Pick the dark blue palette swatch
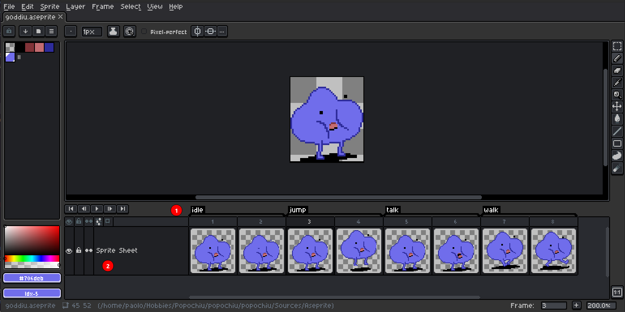The height and width of the screenshot is (312, 625). click(x=49, y=47)
